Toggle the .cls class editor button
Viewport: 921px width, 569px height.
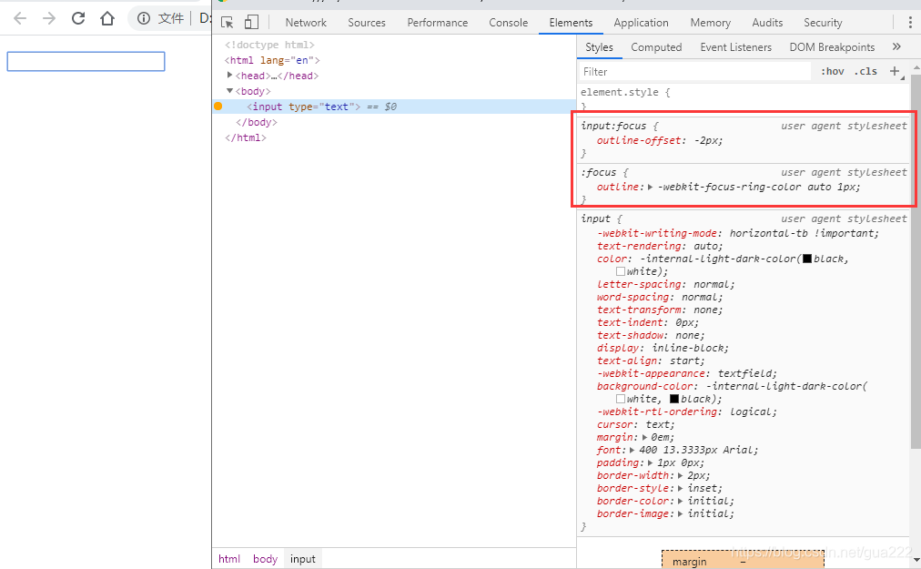(865, 71)
